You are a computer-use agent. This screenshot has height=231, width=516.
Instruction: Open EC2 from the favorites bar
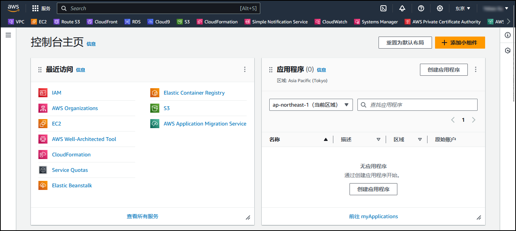[x=39, y=22]
